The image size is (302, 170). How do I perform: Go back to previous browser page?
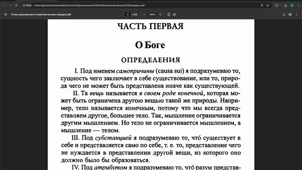pos(4,5)
